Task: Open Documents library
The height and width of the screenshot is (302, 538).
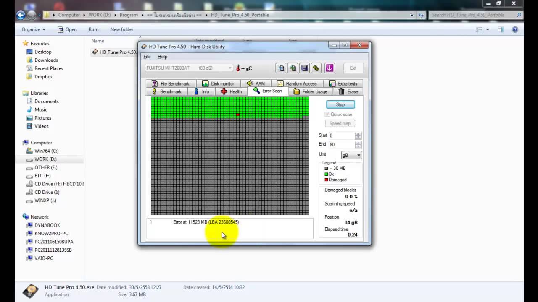Action: [46, 101]
